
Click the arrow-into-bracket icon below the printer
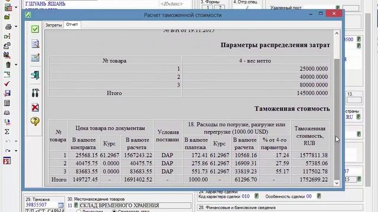[x=7, y=36]
